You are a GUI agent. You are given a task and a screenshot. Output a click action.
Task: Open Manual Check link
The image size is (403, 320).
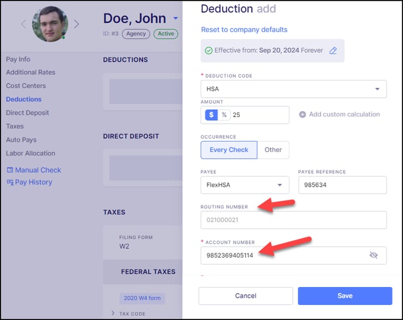[38, 170]
